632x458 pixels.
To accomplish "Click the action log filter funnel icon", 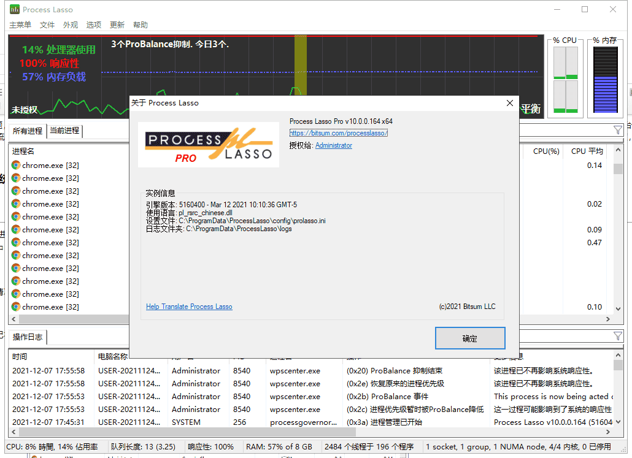I will [617, 336].
